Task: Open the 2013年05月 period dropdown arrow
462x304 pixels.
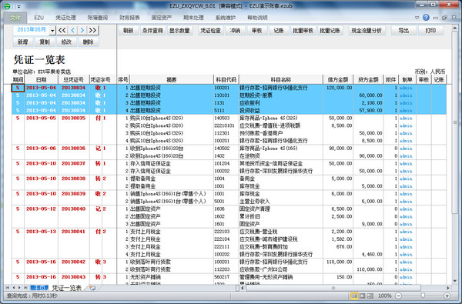Action: (52, 30)
